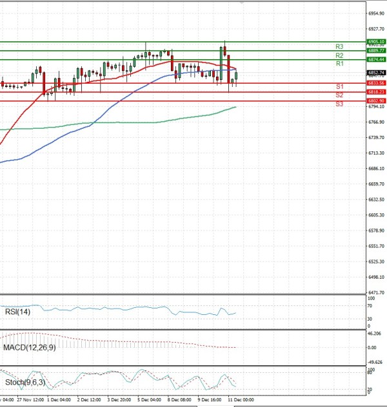Select the 6889.77 price tag
387x407 pixels.
(x=376, y=50)
